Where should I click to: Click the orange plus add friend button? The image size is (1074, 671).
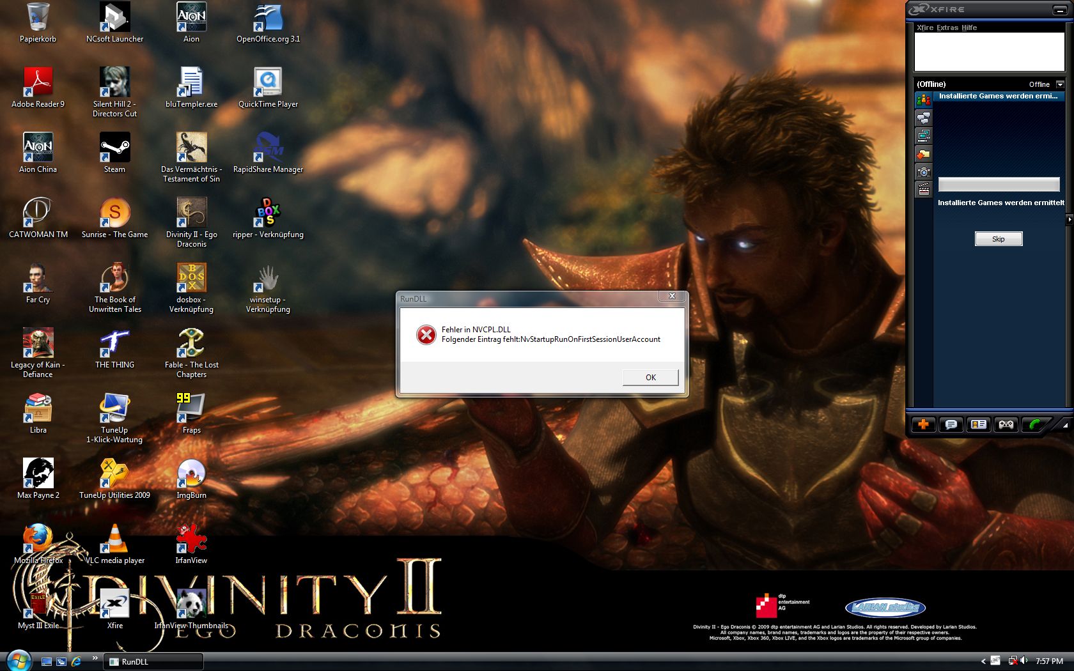(923, 424)
